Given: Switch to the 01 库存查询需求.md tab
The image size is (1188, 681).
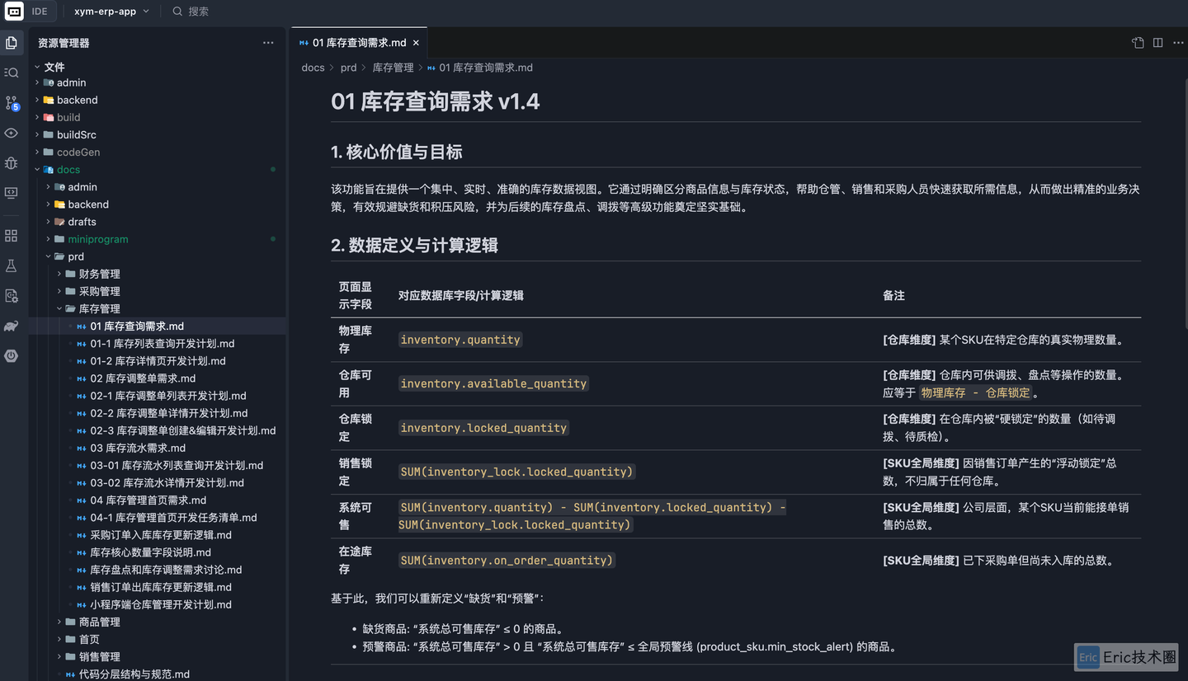Looking at the screenshot, I should click(x=359, y=42).
